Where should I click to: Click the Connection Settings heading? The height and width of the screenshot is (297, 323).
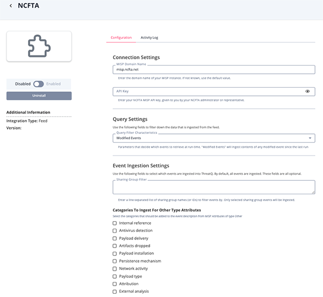pos(136,58)
